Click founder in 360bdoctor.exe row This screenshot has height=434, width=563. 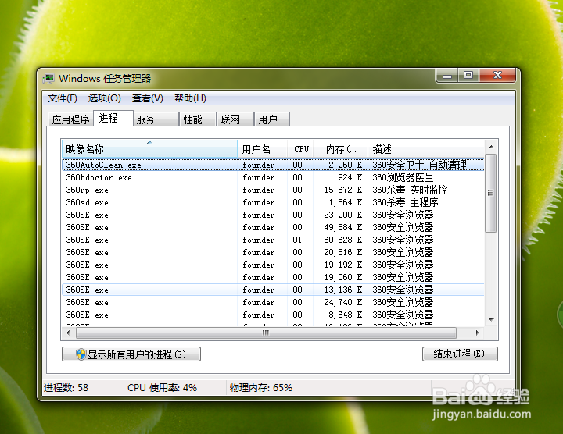pos(259,177)
